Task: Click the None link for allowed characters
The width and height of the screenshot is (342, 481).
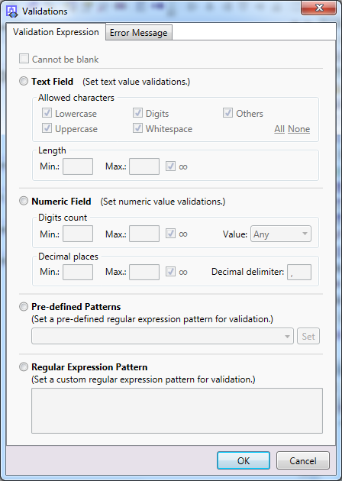Action: tap(298, 129)
